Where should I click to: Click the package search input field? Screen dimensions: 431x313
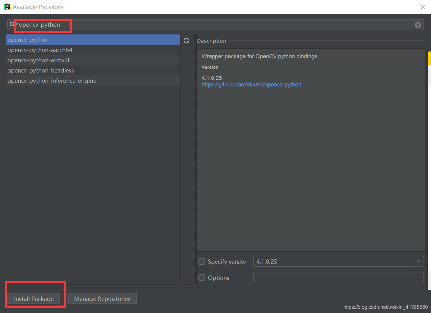216,25
